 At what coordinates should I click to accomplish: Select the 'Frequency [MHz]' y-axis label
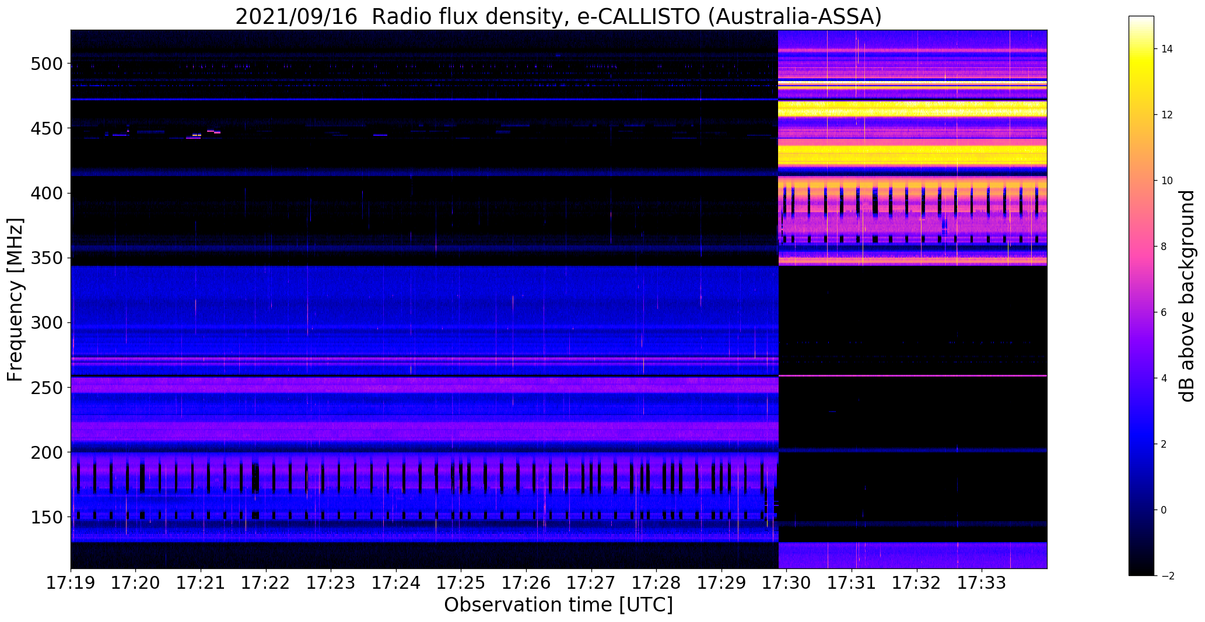coord(16,300)
